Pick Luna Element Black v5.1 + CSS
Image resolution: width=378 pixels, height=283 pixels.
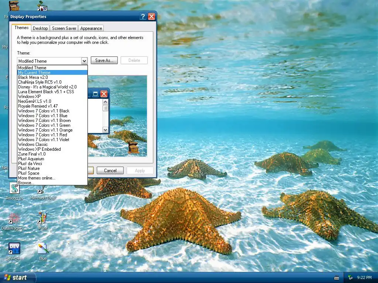[x=52, y=92]
